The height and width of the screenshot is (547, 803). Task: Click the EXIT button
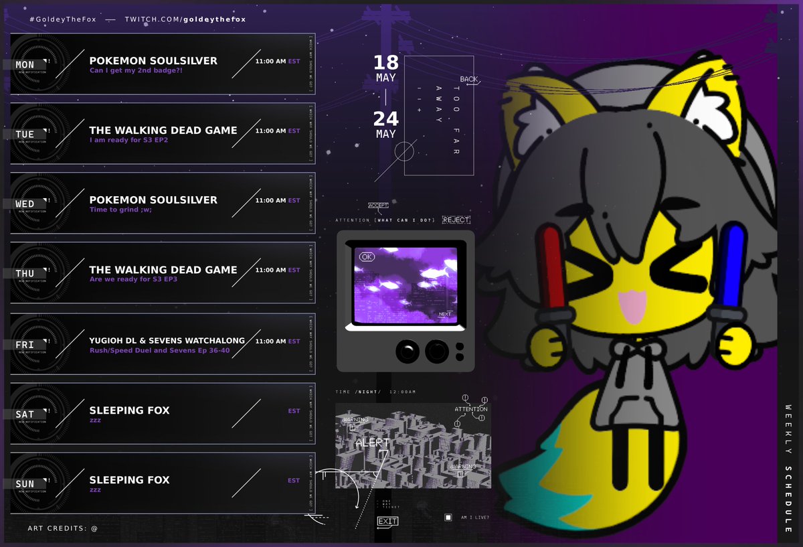click(387, 522)
